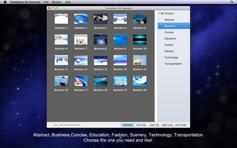Image resolution: width=237 pixels, height=148 pixels.
Task: Select the 1680*1050 resolution option
Action: pos(167,125)
